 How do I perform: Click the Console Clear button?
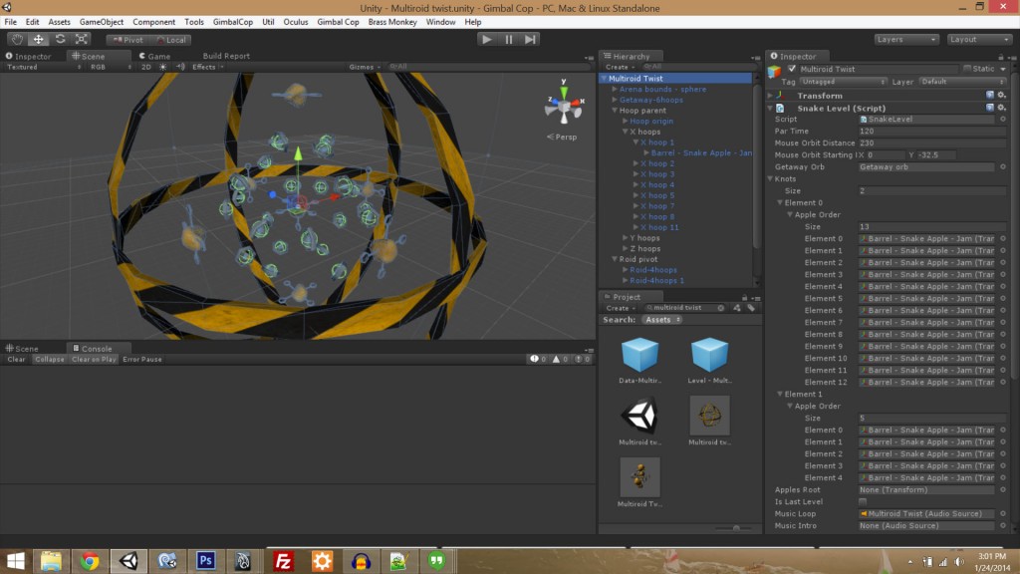pos(16,359)
